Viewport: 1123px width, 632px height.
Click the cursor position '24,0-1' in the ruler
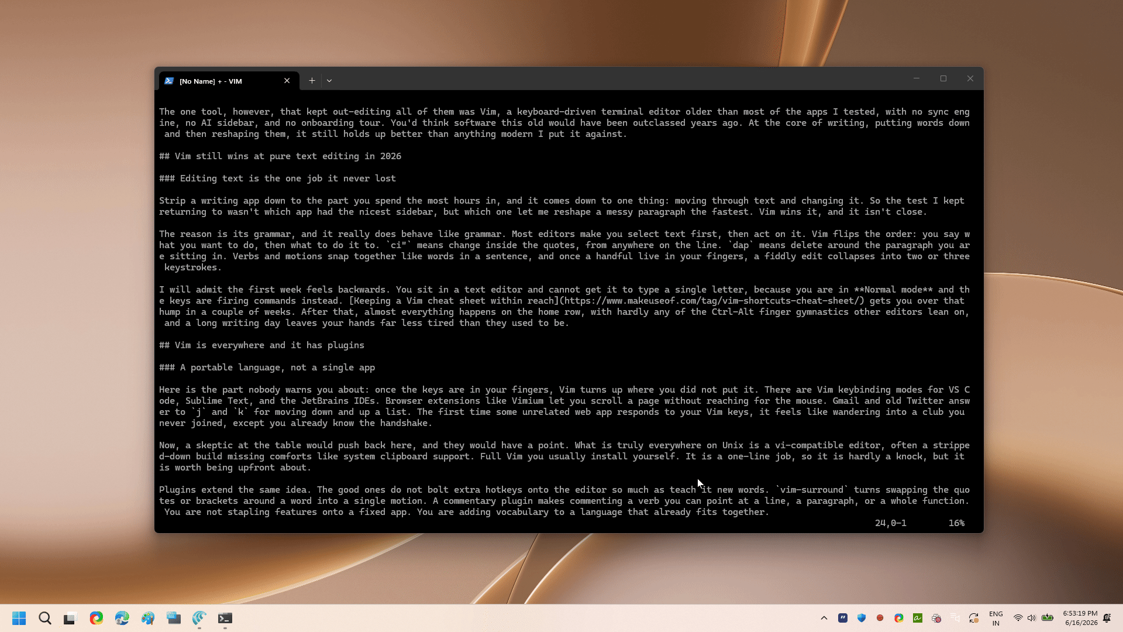point(891,523)
